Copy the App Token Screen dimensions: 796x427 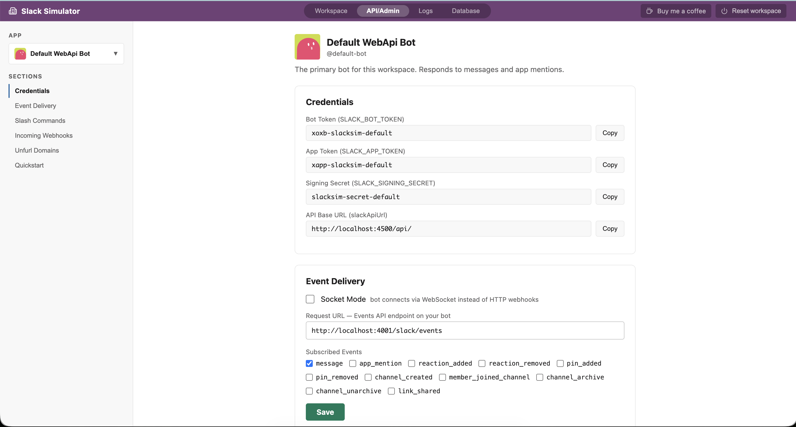click(610, 165)
